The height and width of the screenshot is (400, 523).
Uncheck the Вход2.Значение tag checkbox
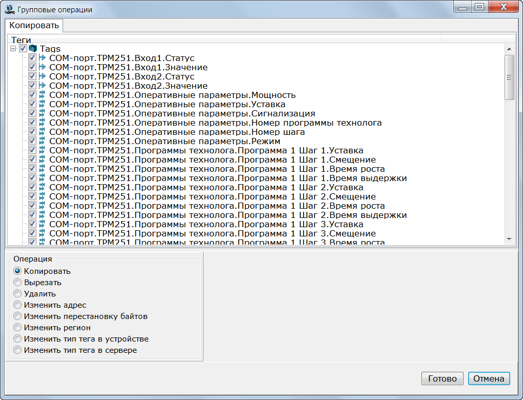pos(32,86)
